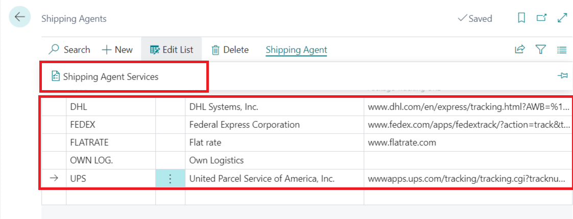
Task: Toggle the list view layout icon
Action: point(562,49)
